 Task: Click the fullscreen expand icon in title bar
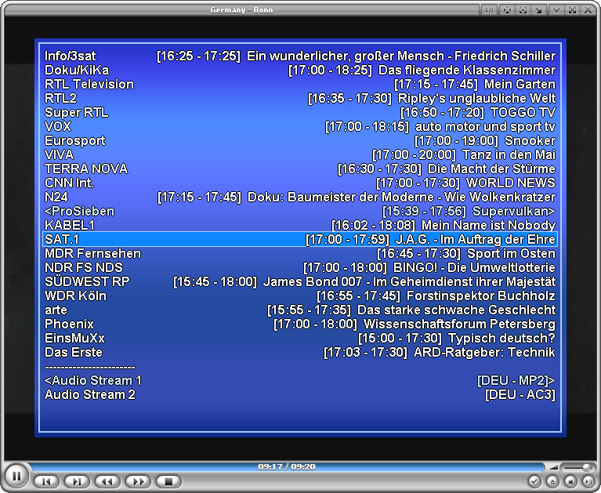point(572,10)
